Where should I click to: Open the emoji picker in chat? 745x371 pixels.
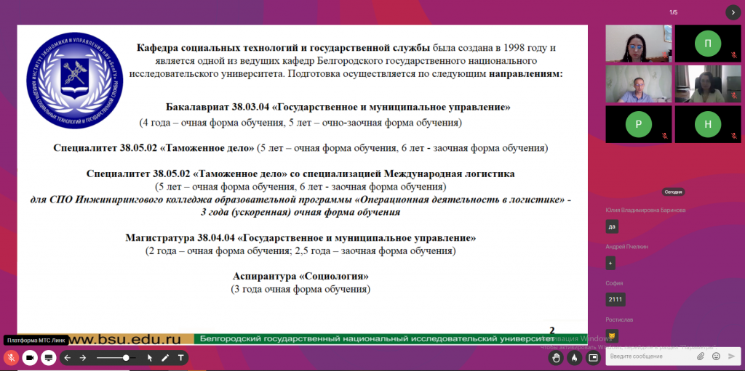716,356
